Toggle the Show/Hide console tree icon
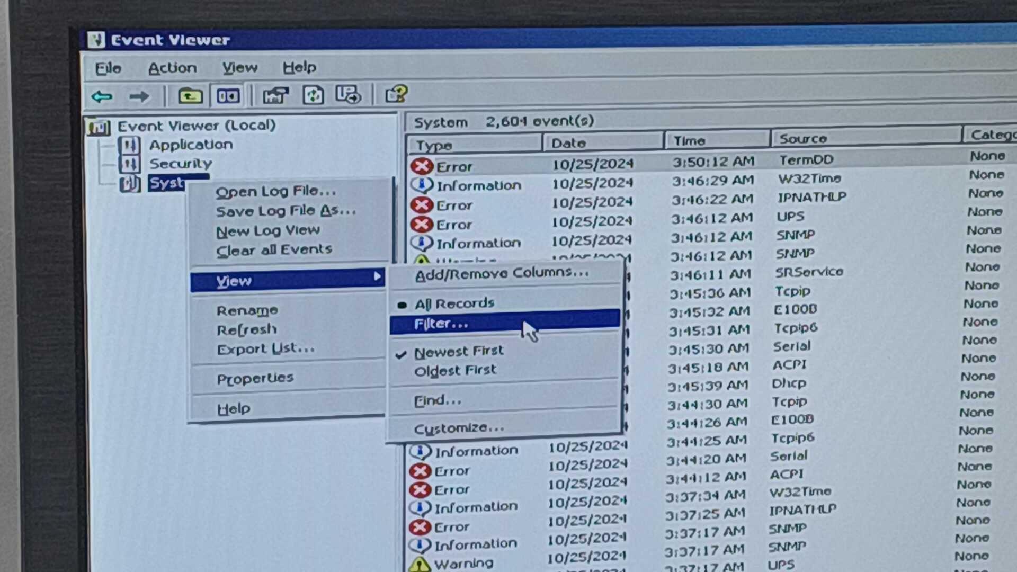The image size is (1017, 572). (228, 96)
